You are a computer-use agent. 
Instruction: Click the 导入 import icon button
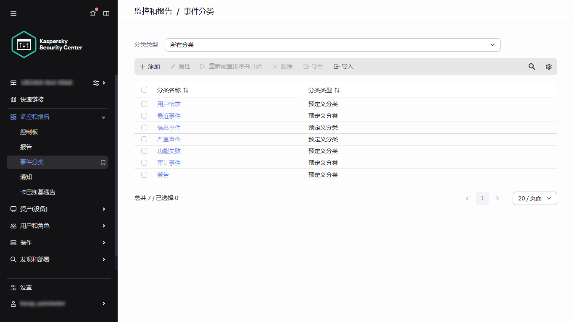(x=343, y=66)
